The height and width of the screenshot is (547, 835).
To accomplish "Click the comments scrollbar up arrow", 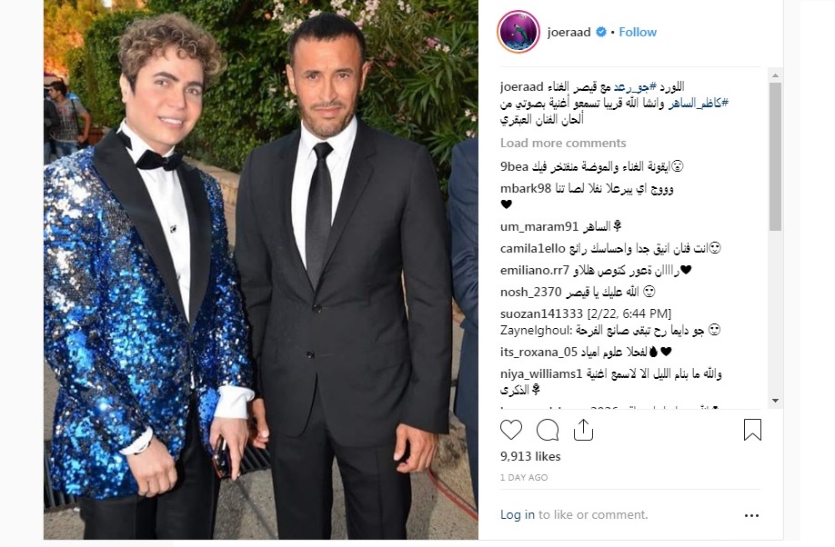I will (x=775, y=75).
